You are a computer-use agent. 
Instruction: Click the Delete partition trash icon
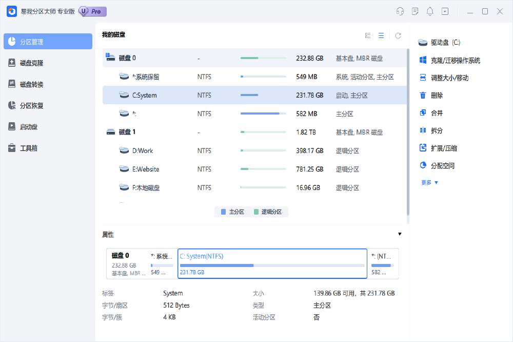click(423, 96)
